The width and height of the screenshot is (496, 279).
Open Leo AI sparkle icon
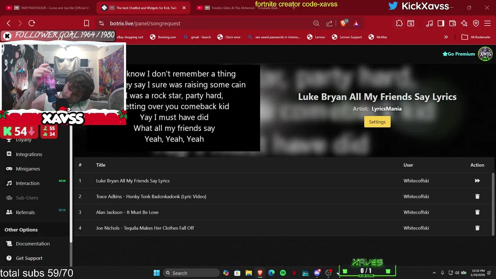[464, 23]
